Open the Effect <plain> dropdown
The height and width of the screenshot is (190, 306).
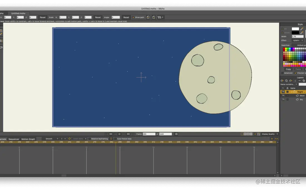(298, 40)
